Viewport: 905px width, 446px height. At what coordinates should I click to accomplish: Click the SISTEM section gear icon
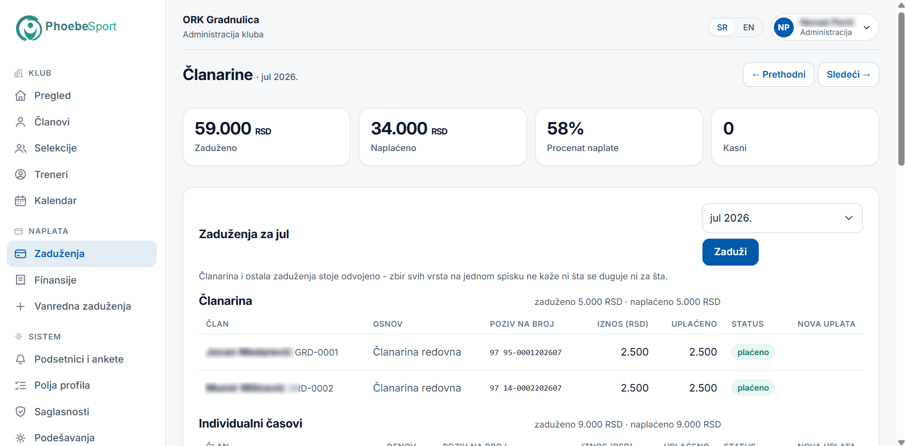[x=18, y=337]
